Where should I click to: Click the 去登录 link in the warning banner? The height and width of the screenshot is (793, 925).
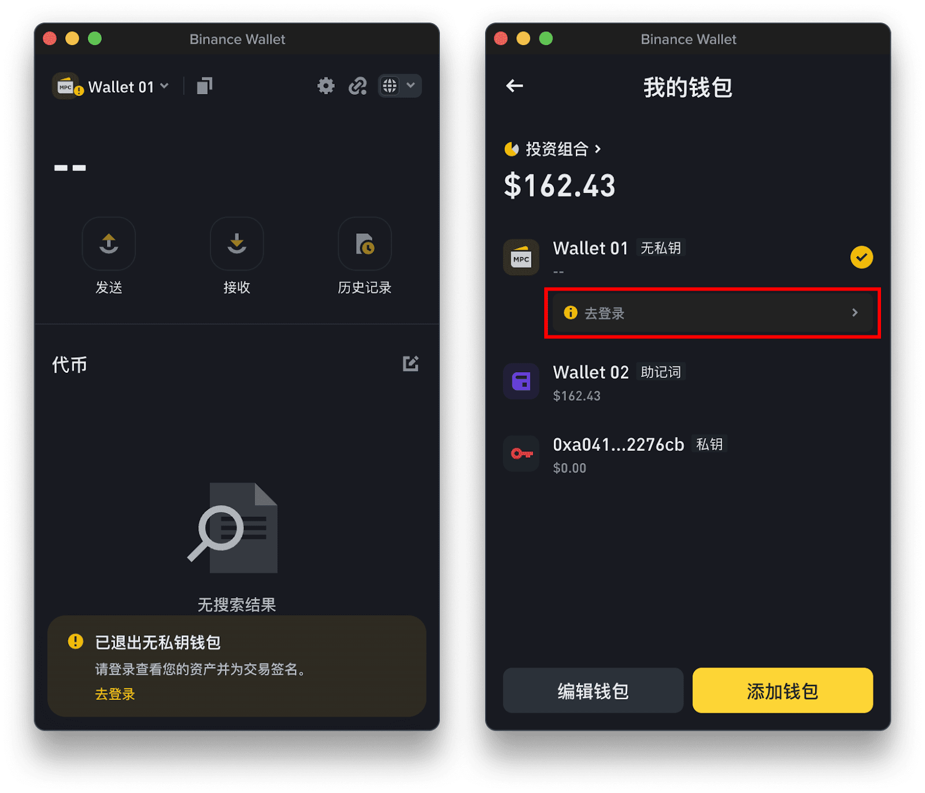[x=115, y=694]
